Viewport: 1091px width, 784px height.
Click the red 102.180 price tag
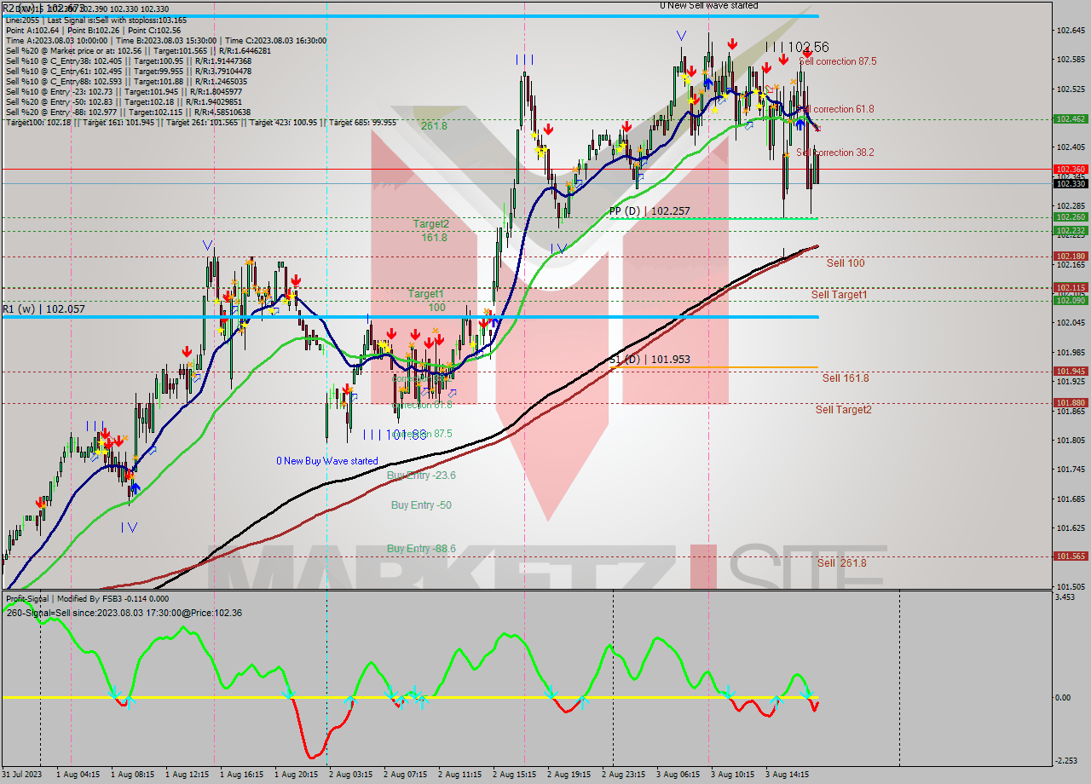[1070, 256]
